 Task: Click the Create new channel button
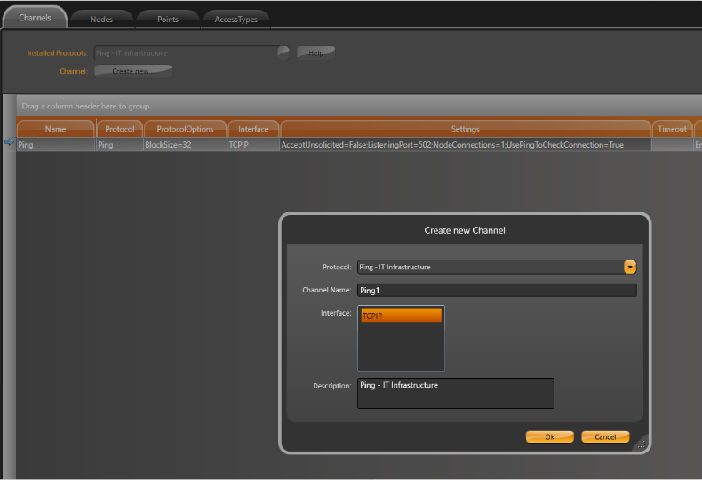[x=132, y=71]
